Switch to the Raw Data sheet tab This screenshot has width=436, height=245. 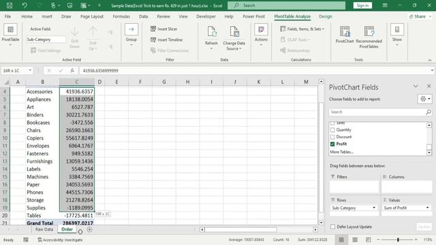point(44,229)
